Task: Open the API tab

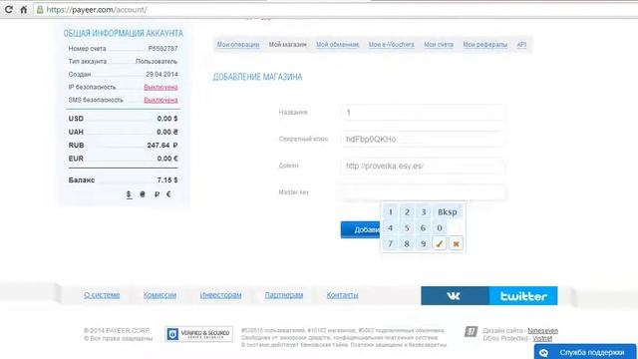Action: click(x=521, y=44)
